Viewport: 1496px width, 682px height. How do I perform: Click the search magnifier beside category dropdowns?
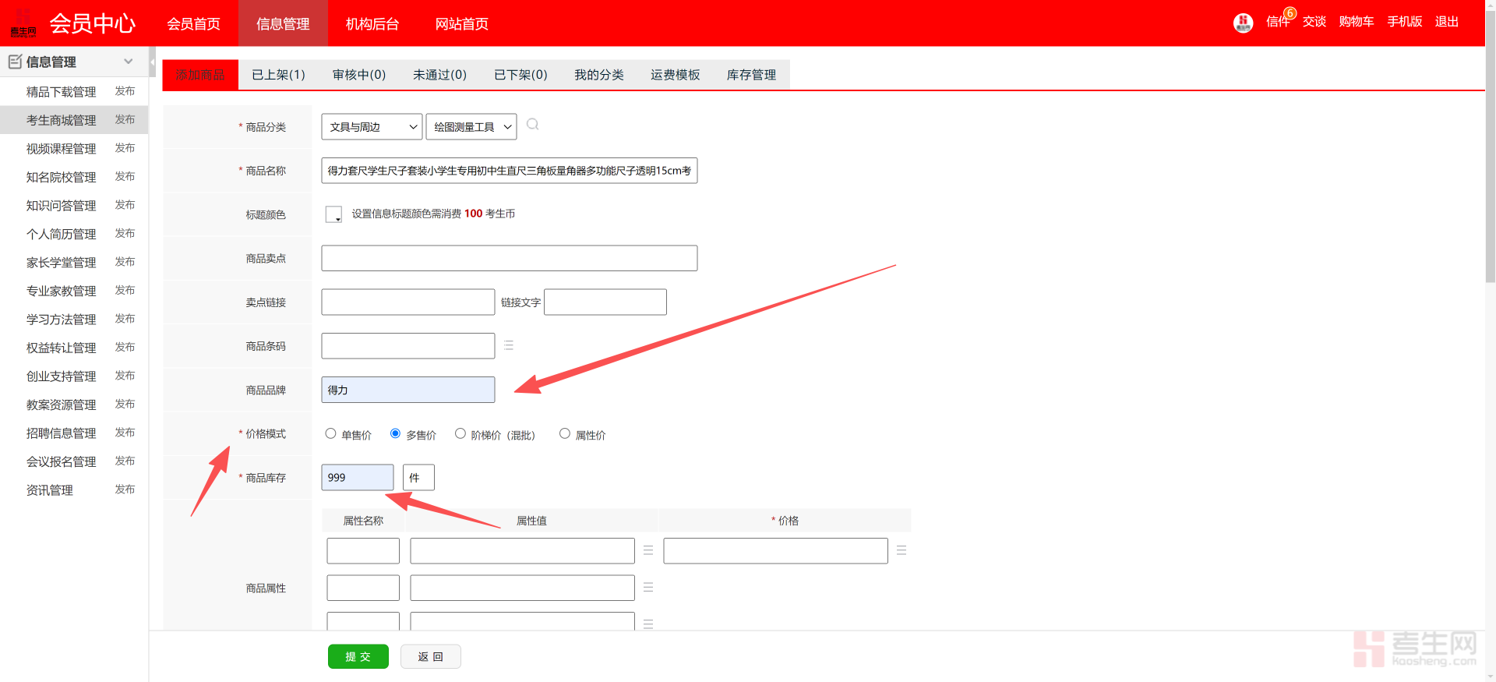533,125
